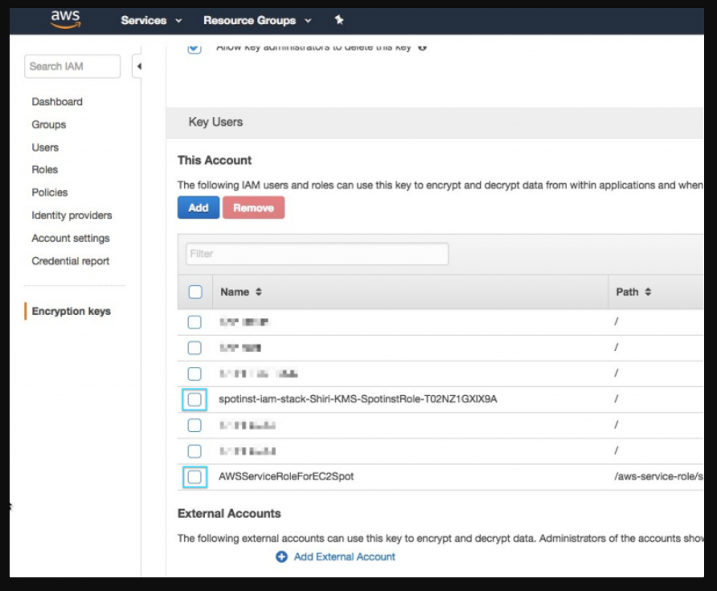Toggle allow key administrators to delete checkbox

195,47
